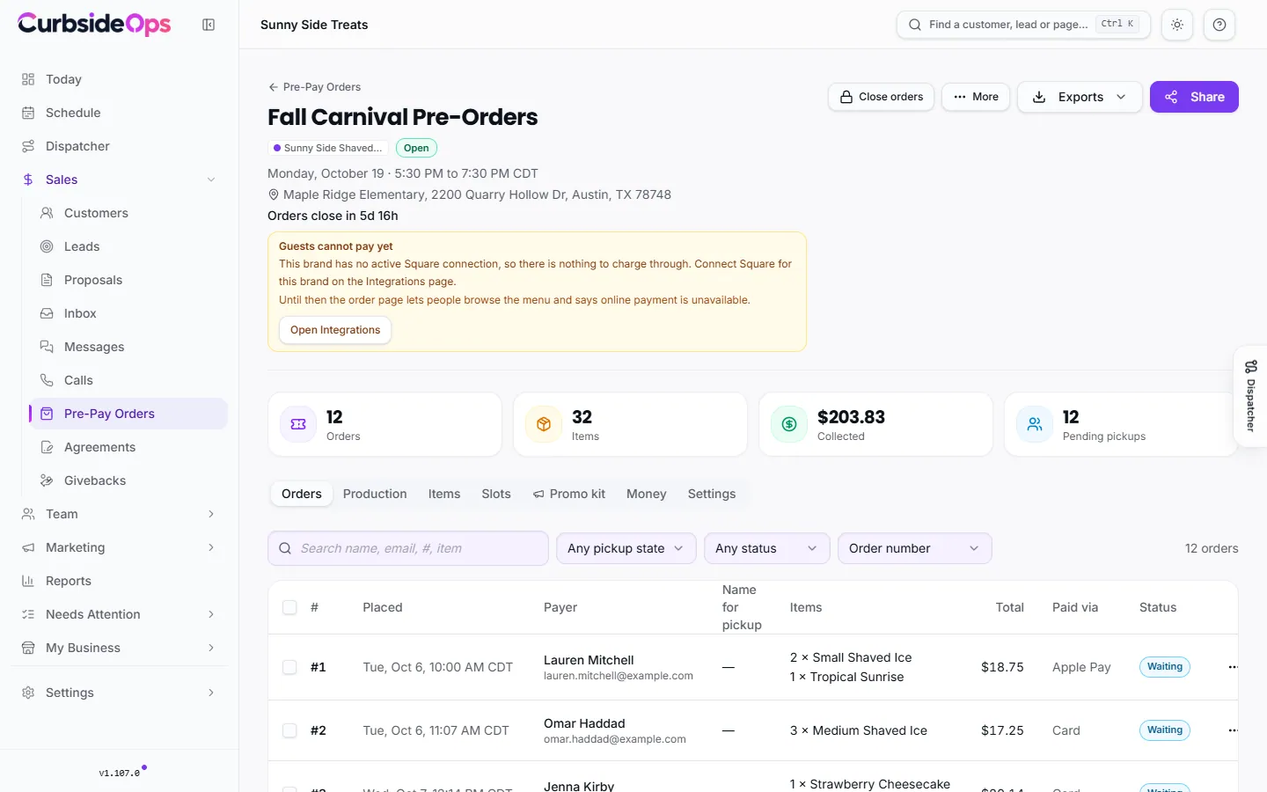The image size is (1267, 792).
Task: Switch to the Slots tab
Action: (x=496, y=494)
